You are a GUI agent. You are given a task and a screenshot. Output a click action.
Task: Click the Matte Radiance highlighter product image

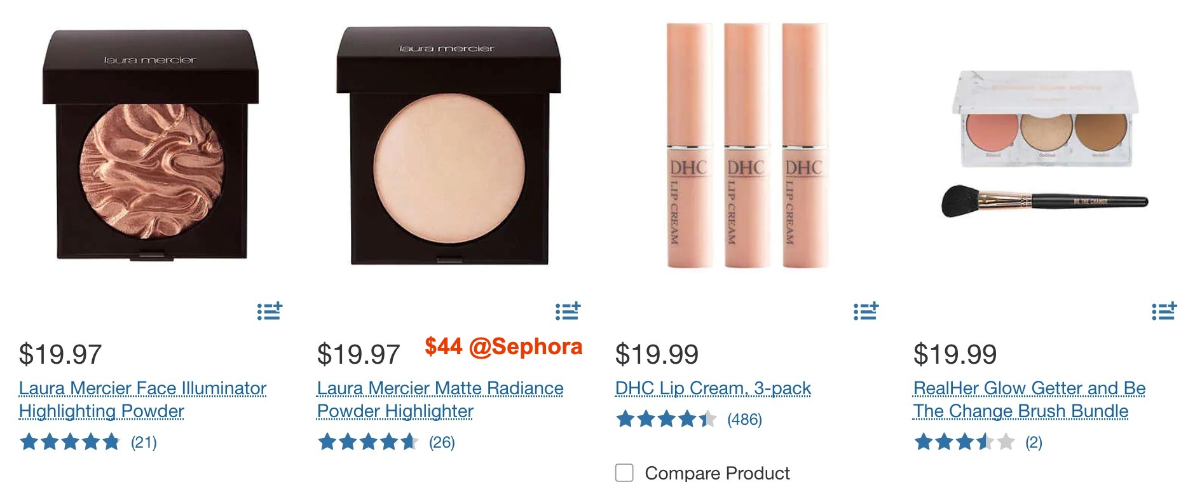(x=449, y=145)
